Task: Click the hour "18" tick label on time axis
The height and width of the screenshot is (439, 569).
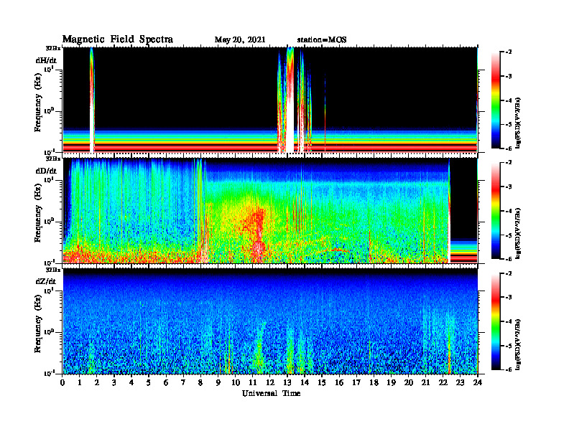Action: pyautogui.click(x=374, y=382)
